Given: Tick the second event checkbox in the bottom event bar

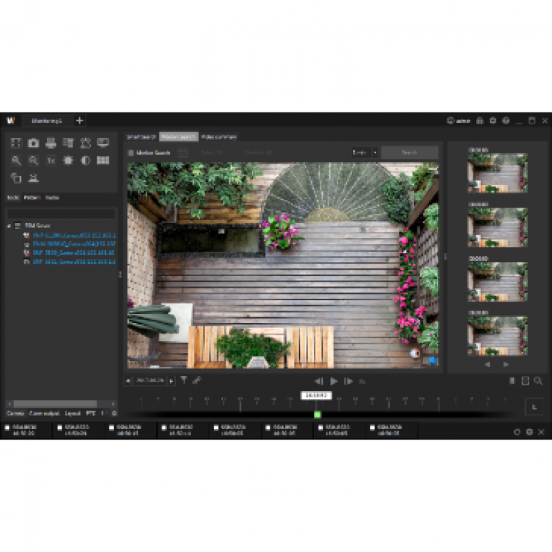Looking at the screenshot, I should pos(59,428).
